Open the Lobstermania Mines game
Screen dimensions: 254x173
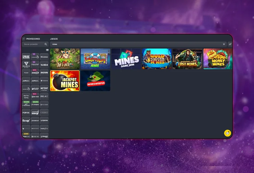pos(96,59)
